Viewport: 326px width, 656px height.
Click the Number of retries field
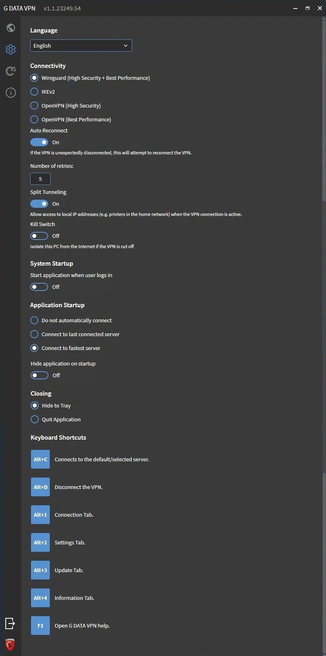pos(40,179)
